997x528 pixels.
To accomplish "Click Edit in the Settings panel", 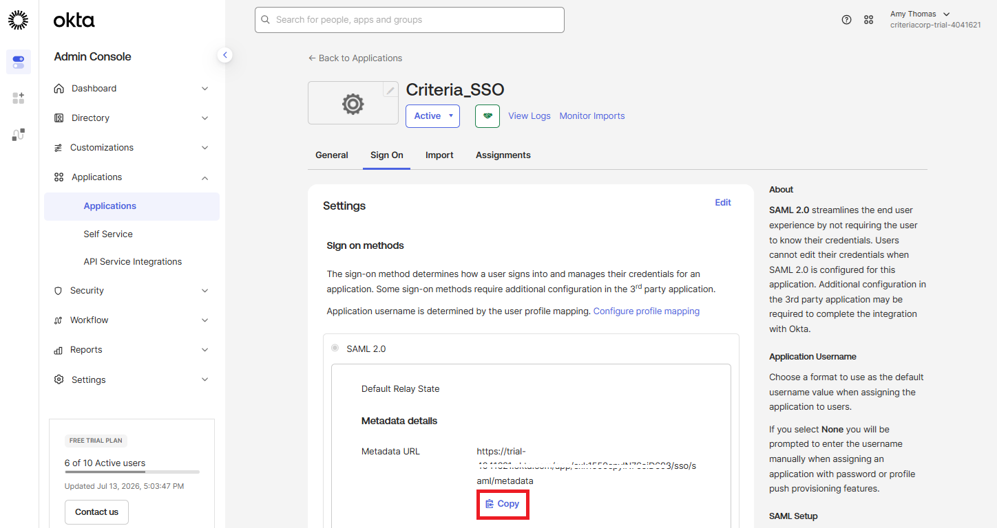I will pos(723,203).
